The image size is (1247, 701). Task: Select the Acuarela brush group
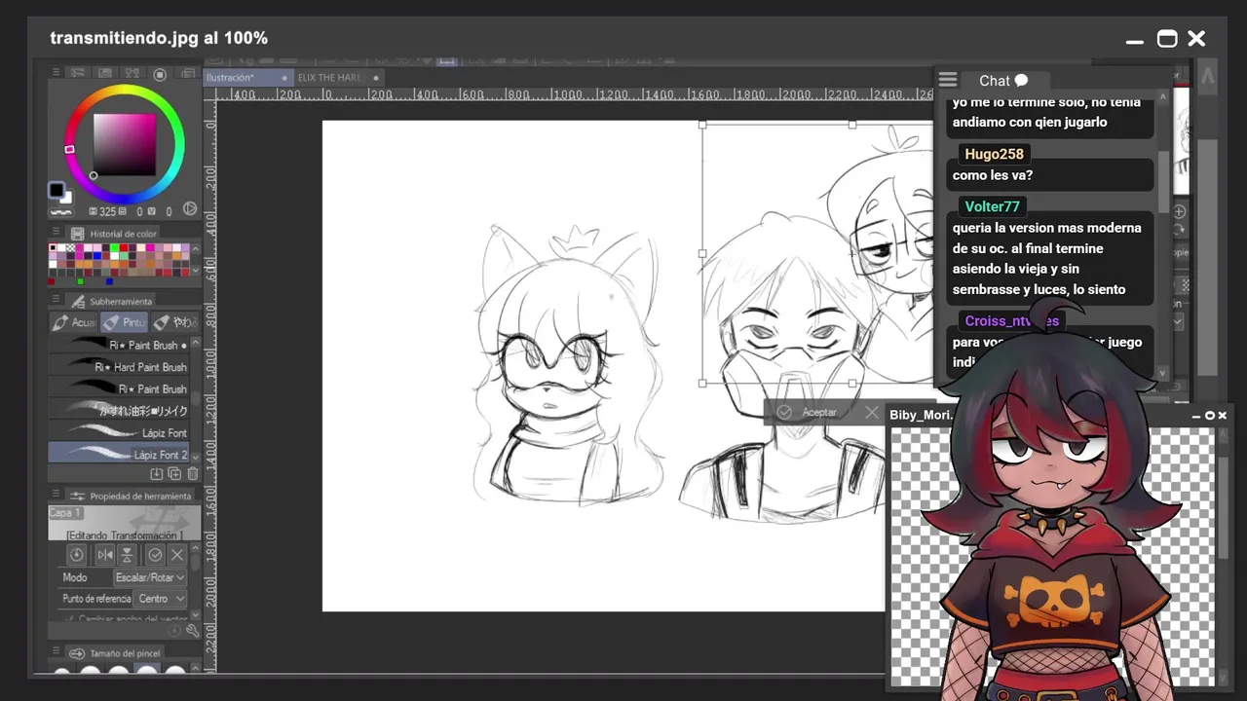[x=74, y=322]
